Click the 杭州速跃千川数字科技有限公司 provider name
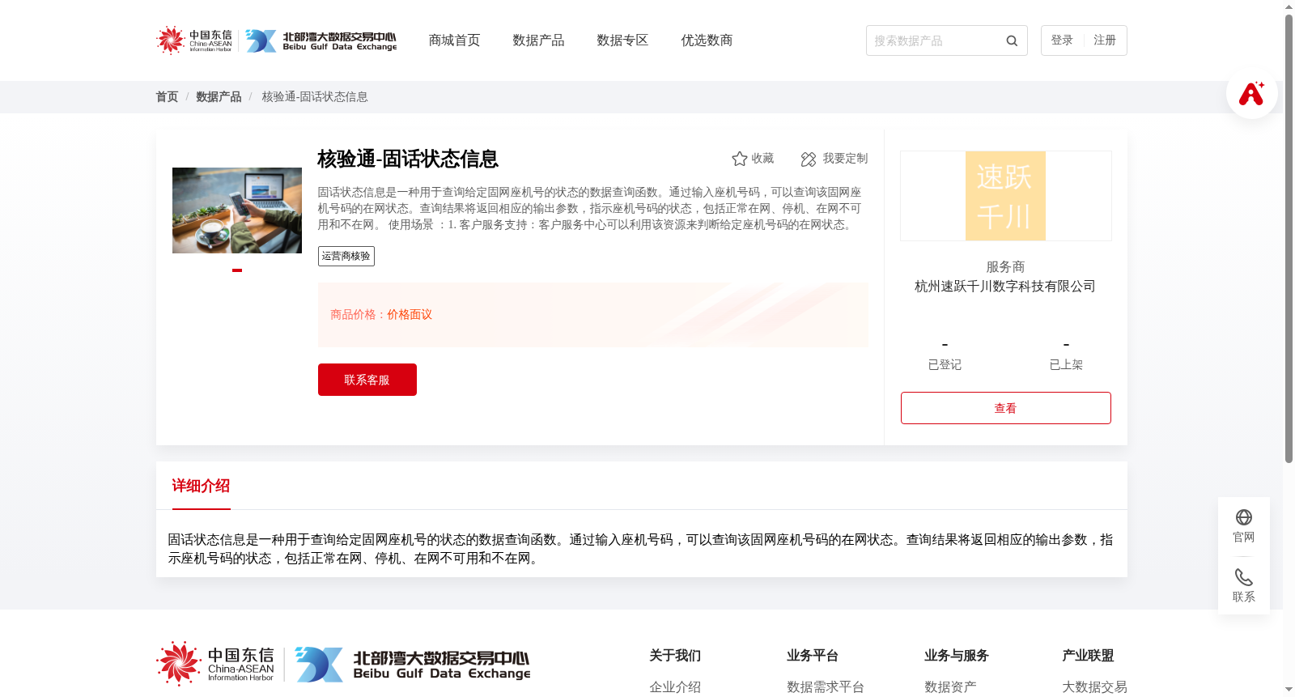 pos(1005,287)
